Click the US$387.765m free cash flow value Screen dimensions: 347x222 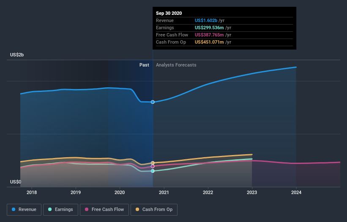(x=209, y=35)
